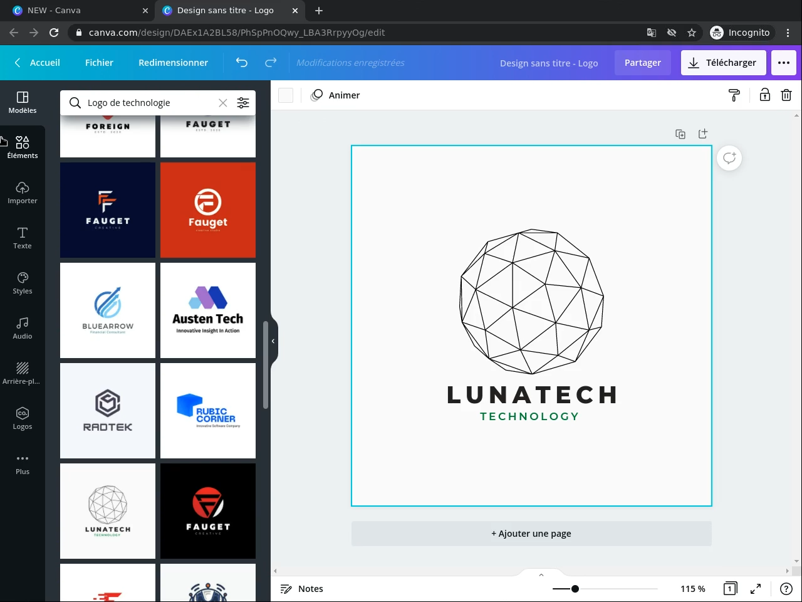Open the Incognito profile button

tap(741, 33)
